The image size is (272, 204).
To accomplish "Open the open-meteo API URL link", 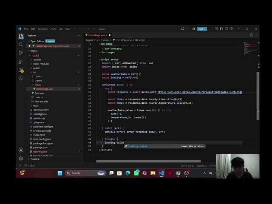I will (200, 92).
